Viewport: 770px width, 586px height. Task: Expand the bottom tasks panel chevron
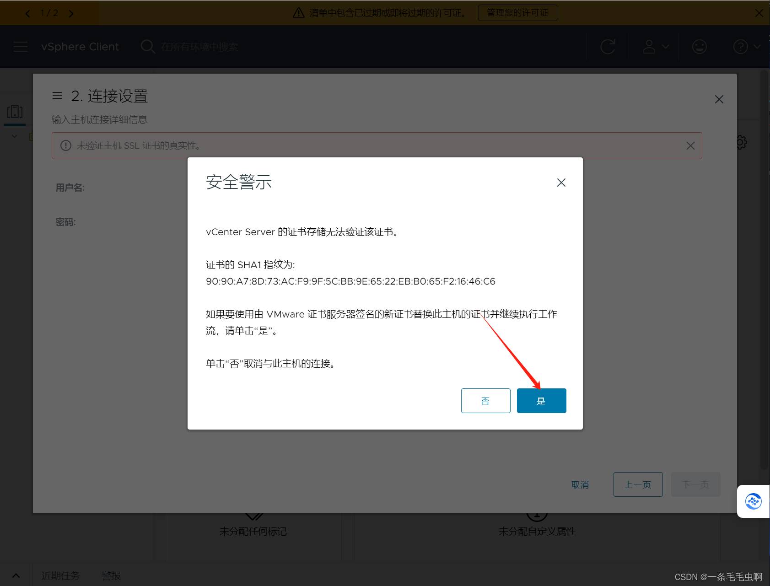(16, 575)
